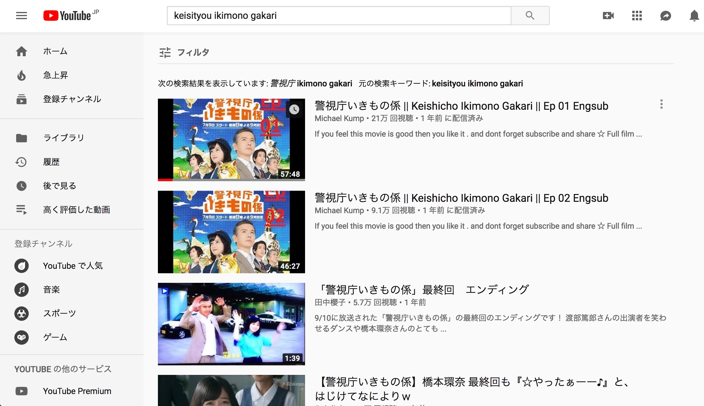This screenshot has height=406, width=704.
Task: Select ホーム in the sidebar
Action: pyautogui.click(x=72, y=51)
